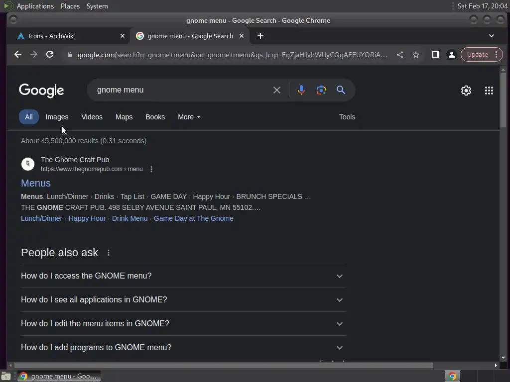Clear the search box text
The image size is (510, 382).
(x=277, y=90)
